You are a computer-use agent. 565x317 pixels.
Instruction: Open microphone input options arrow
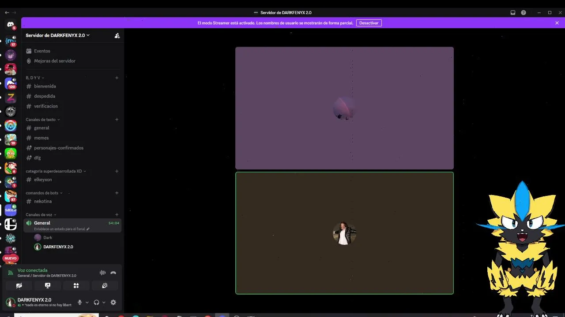[x=87, y=302]
